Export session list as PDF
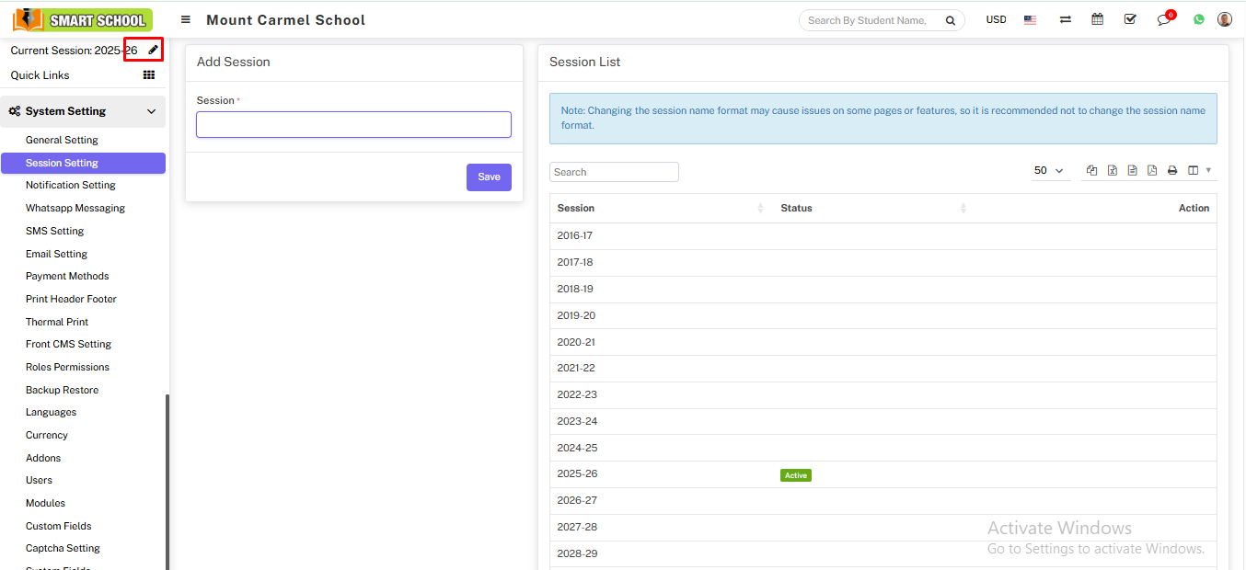1246x570 pixels. coord(1152,171)
